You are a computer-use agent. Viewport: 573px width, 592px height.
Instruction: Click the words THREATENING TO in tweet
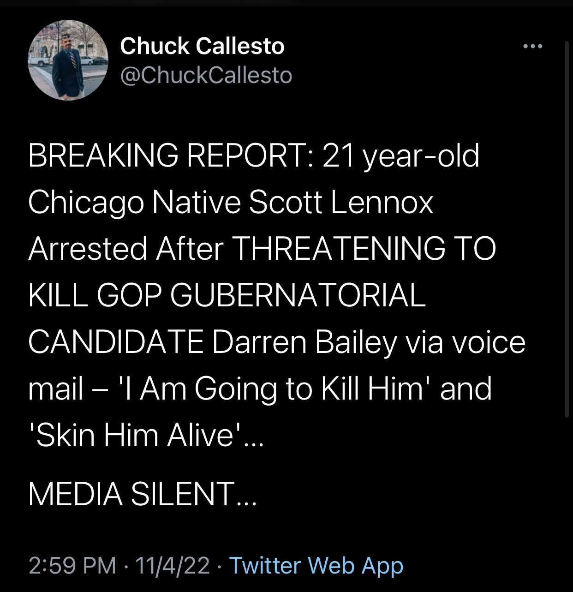click(365, 249)
